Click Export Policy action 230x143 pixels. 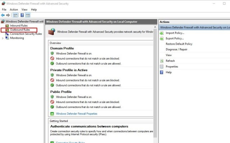[175, 38]
